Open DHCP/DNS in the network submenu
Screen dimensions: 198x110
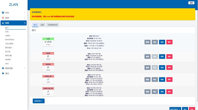coord(10,39)
